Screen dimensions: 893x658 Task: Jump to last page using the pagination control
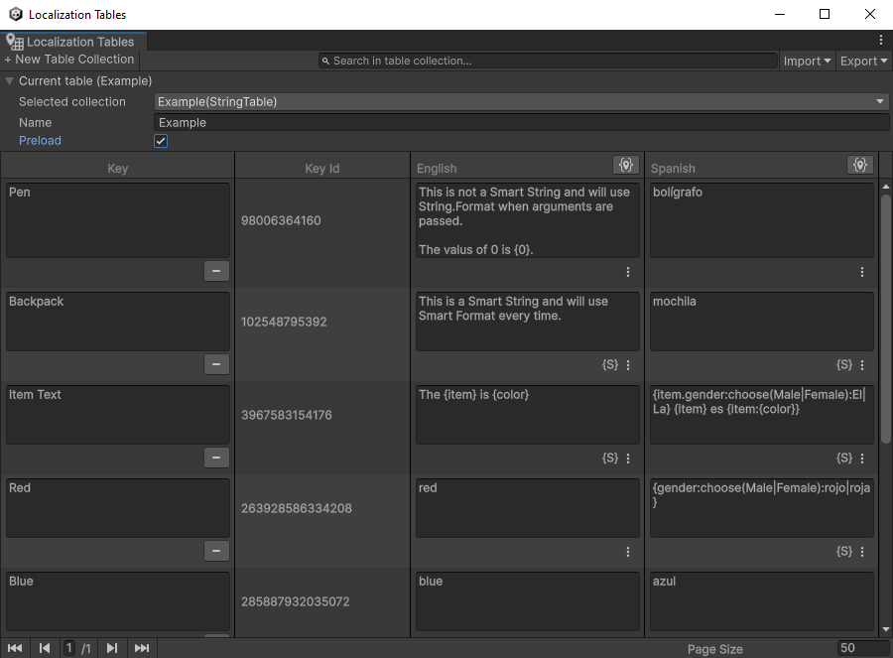[142, 647]
